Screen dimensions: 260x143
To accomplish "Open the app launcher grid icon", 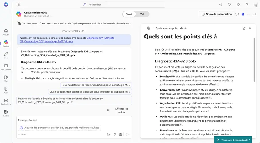I will click(18, 5).
